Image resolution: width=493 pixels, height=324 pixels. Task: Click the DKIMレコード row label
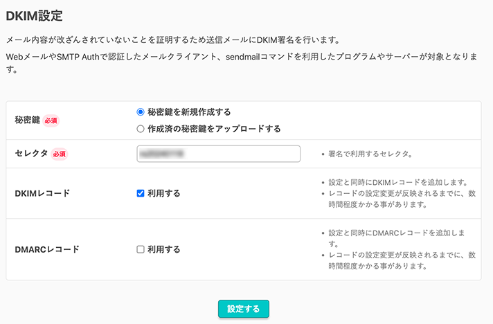[x=42, y=194]
